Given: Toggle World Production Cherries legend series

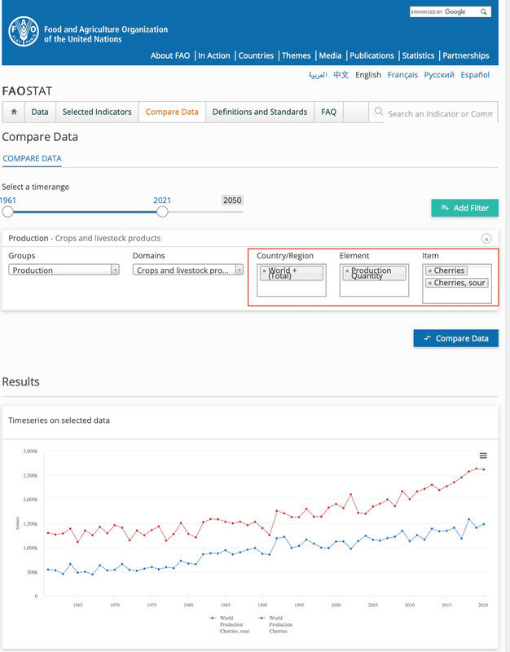Looking at the screenshot, I should (x=275, y=624).
